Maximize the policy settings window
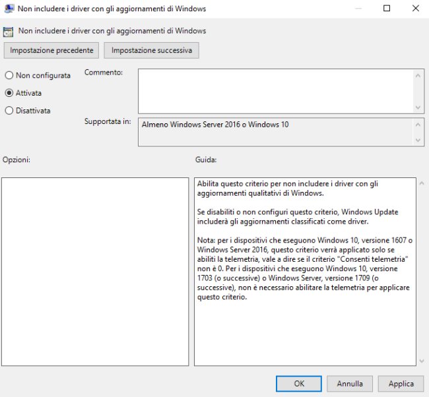The height and width of the screenshot is (397, 429). pyautogui.click(x=387, y=9)
